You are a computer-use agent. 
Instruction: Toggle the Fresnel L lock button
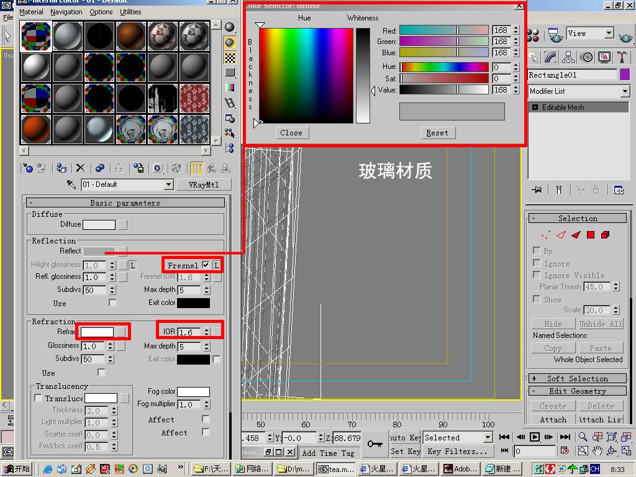pyautogui.click(x=217, y=265)
